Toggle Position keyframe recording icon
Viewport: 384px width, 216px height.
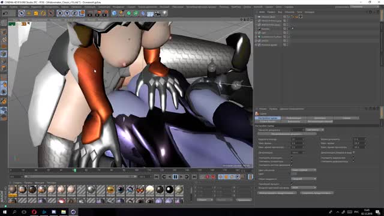click(220, 176)
